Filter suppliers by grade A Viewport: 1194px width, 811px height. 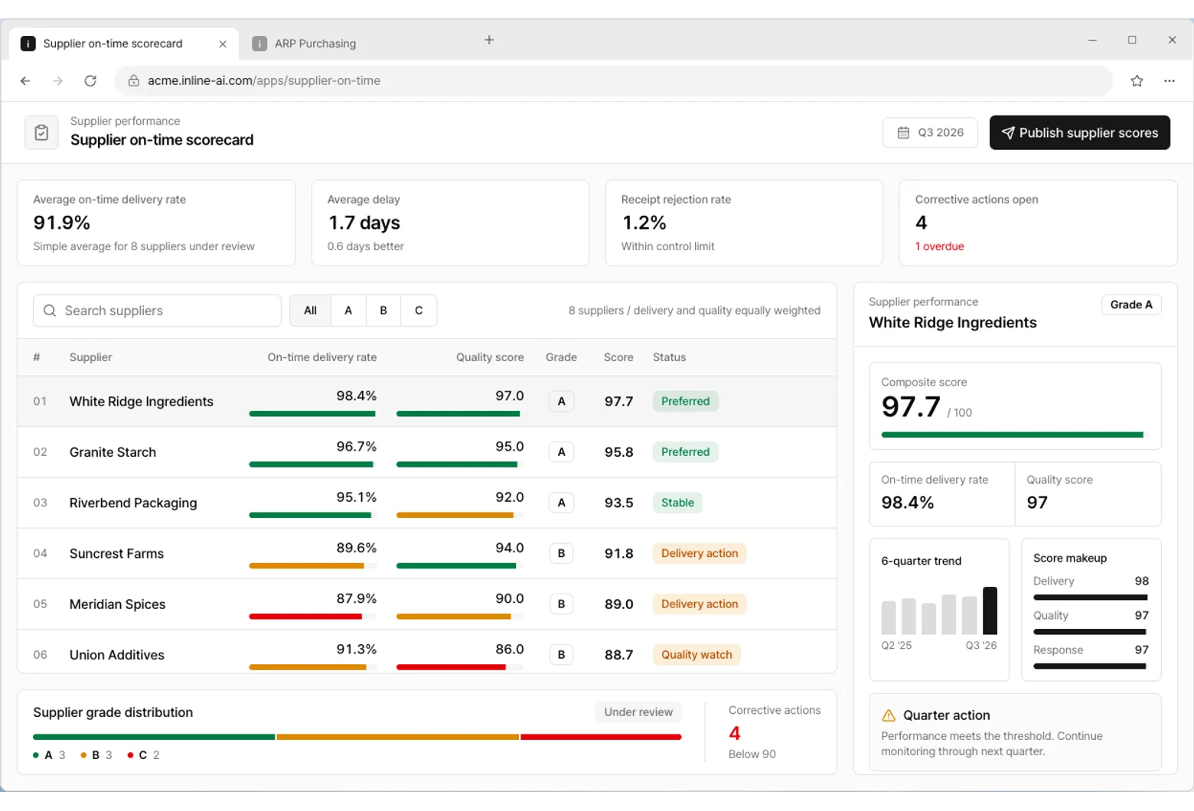(348, 311)
